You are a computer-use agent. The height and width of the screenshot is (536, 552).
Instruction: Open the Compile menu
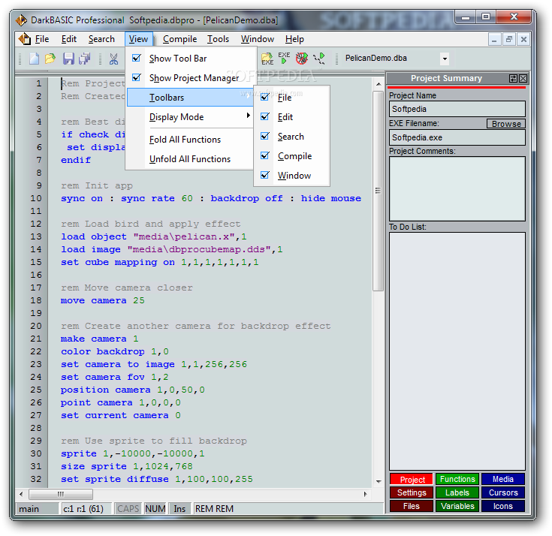coord(179,39)
